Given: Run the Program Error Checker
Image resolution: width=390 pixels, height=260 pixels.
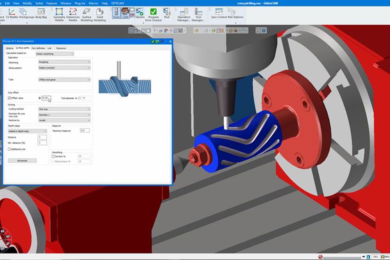Looking at the screenshot, I should tap(153, 15).
